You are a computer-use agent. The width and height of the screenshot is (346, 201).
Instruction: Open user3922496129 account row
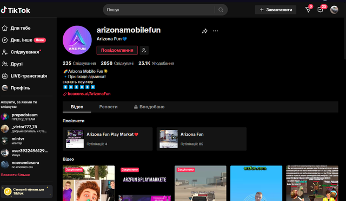point(26,153)
